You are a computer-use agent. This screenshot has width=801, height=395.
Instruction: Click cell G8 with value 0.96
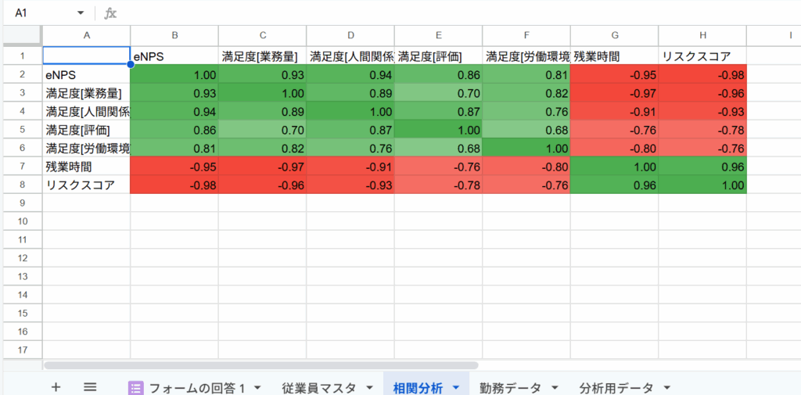[615, 185]
